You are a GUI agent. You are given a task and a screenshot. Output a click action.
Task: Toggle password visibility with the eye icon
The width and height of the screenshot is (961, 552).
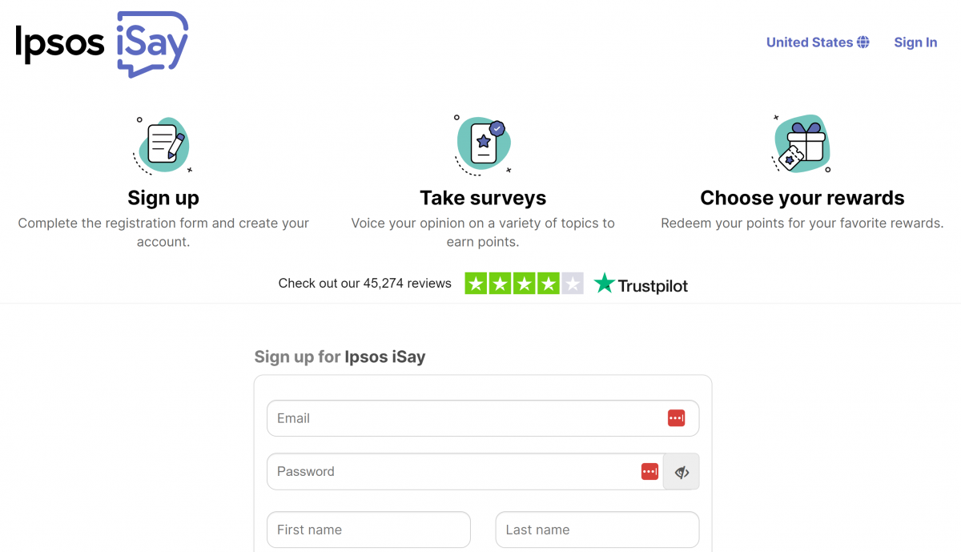(681, 471)
